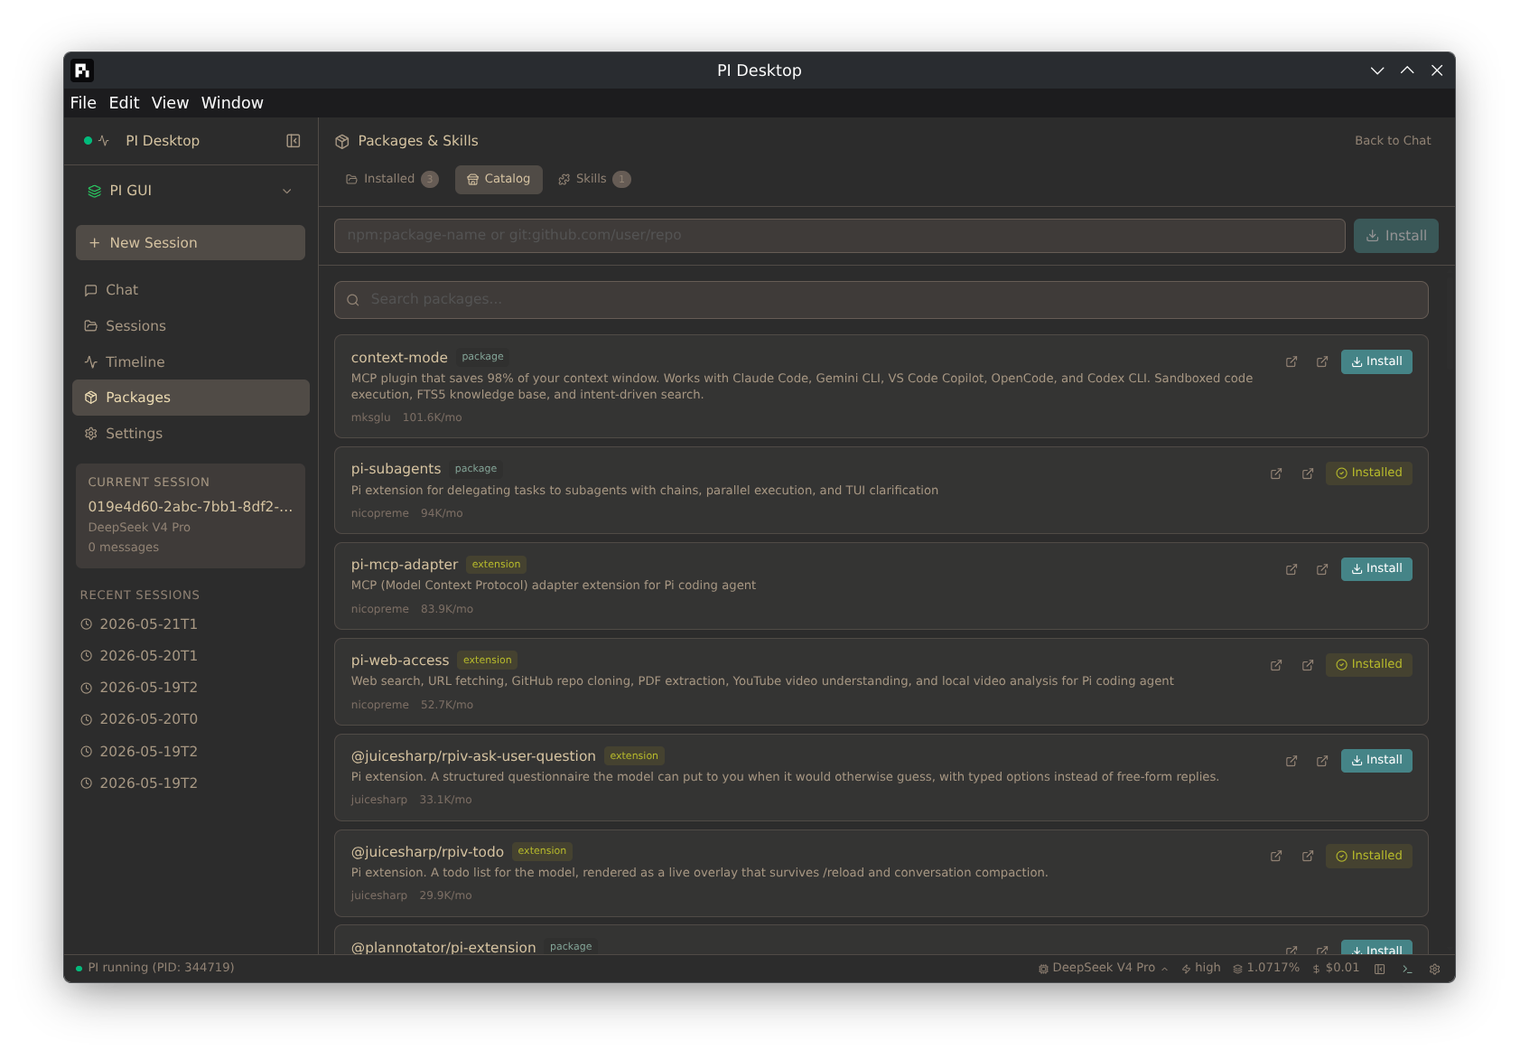The height and width of the screenshot is (1059, 1520).
Task: Switch to the Installed tab
Action: tap(392, 179)
